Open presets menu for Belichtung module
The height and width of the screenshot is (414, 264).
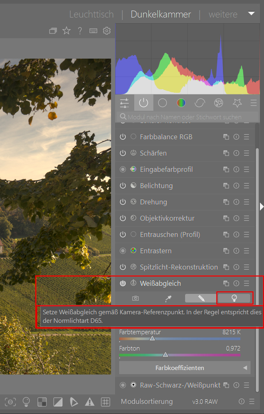pyautogui.click(x=247, y=186)
